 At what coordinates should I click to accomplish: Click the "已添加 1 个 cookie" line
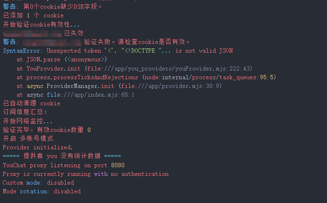tap(33, 15)
